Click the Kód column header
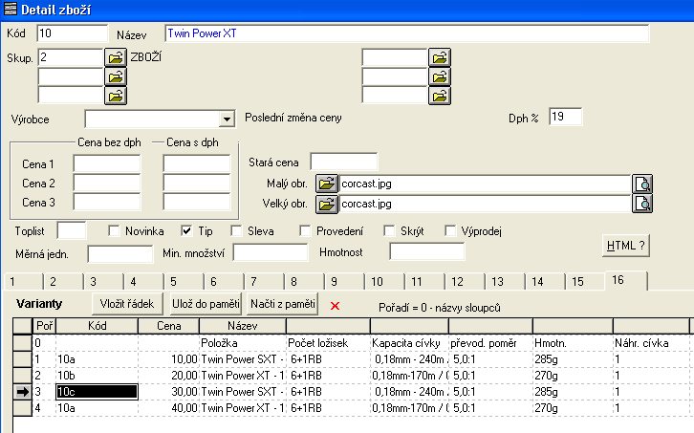Screen dimensions: 694x433 coord(97,326)
